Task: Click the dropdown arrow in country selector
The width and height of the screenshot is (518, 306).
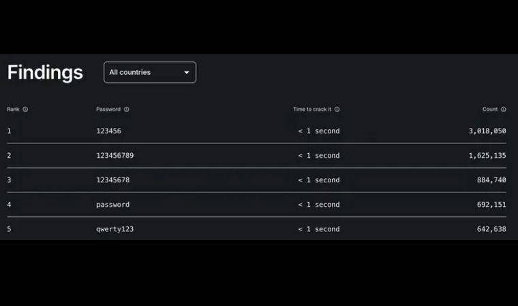Action: coord(187,73)
